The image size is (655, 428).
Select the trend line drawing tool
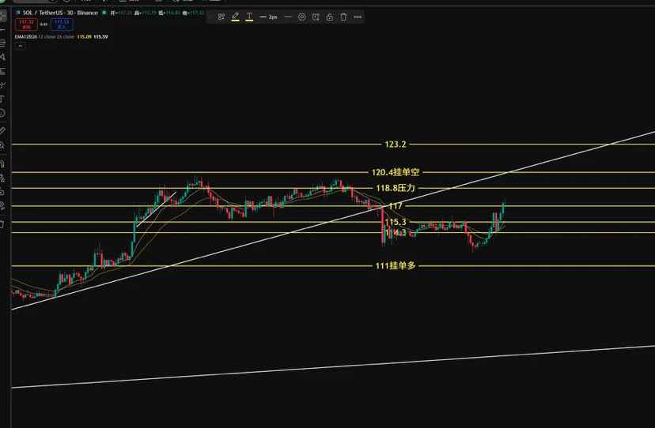tap(2, 30)
